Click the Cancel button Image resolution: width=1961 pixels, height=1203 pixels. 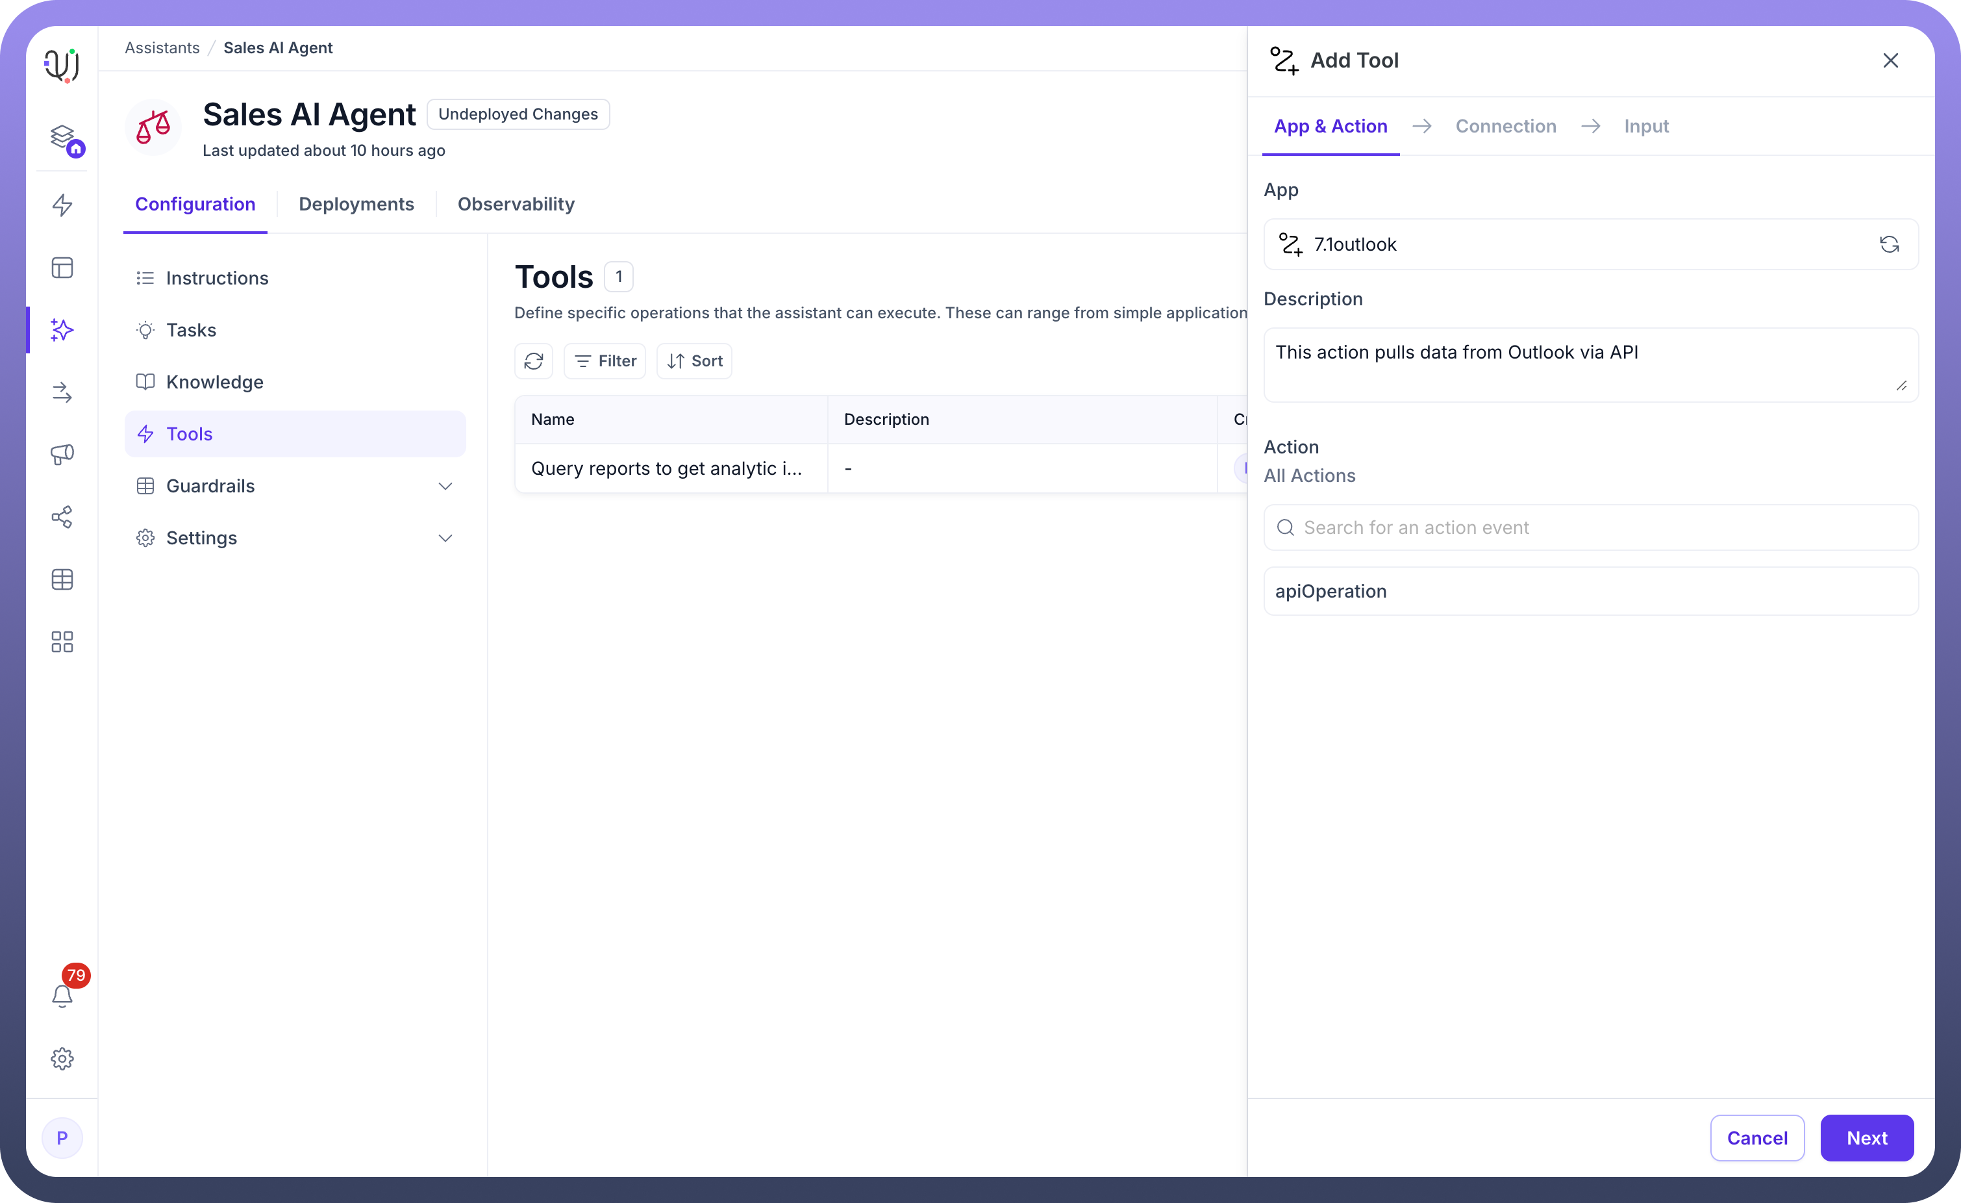click(1756, 1137)
